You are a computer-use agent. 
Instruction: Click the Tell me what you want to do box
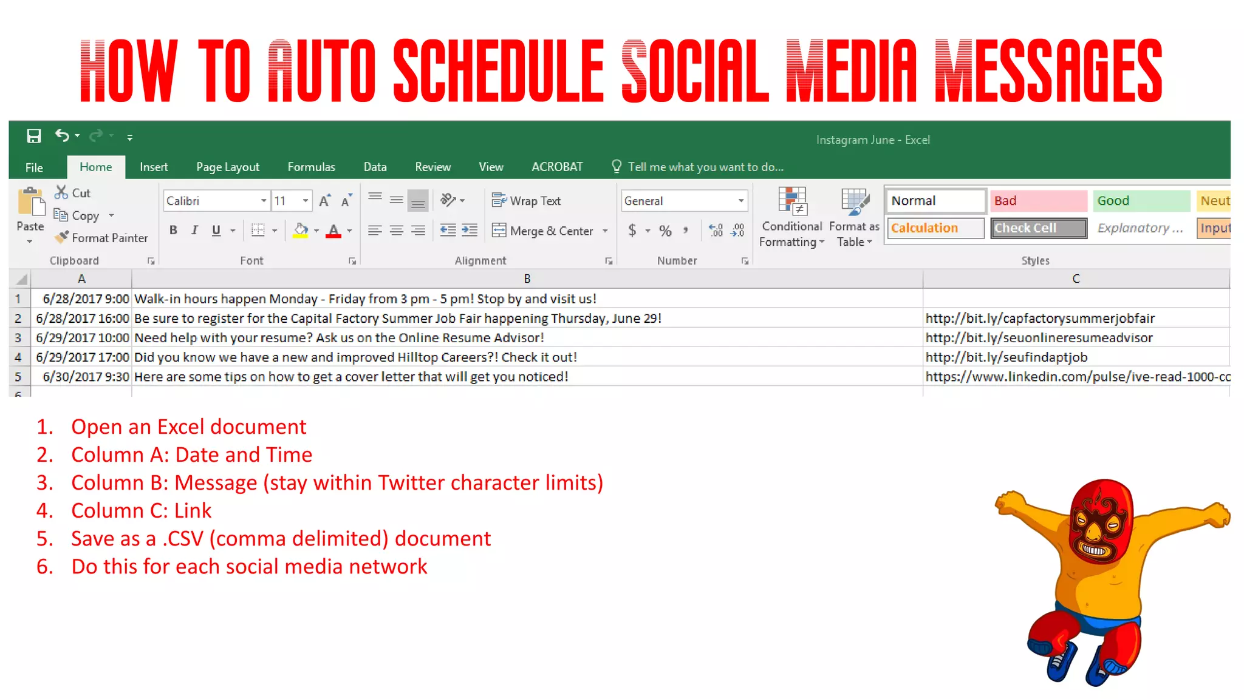pos(697,167)
